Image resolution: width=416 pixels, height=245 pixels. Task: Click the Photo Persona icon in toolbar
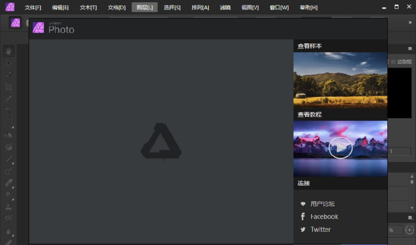click(15, 23)
